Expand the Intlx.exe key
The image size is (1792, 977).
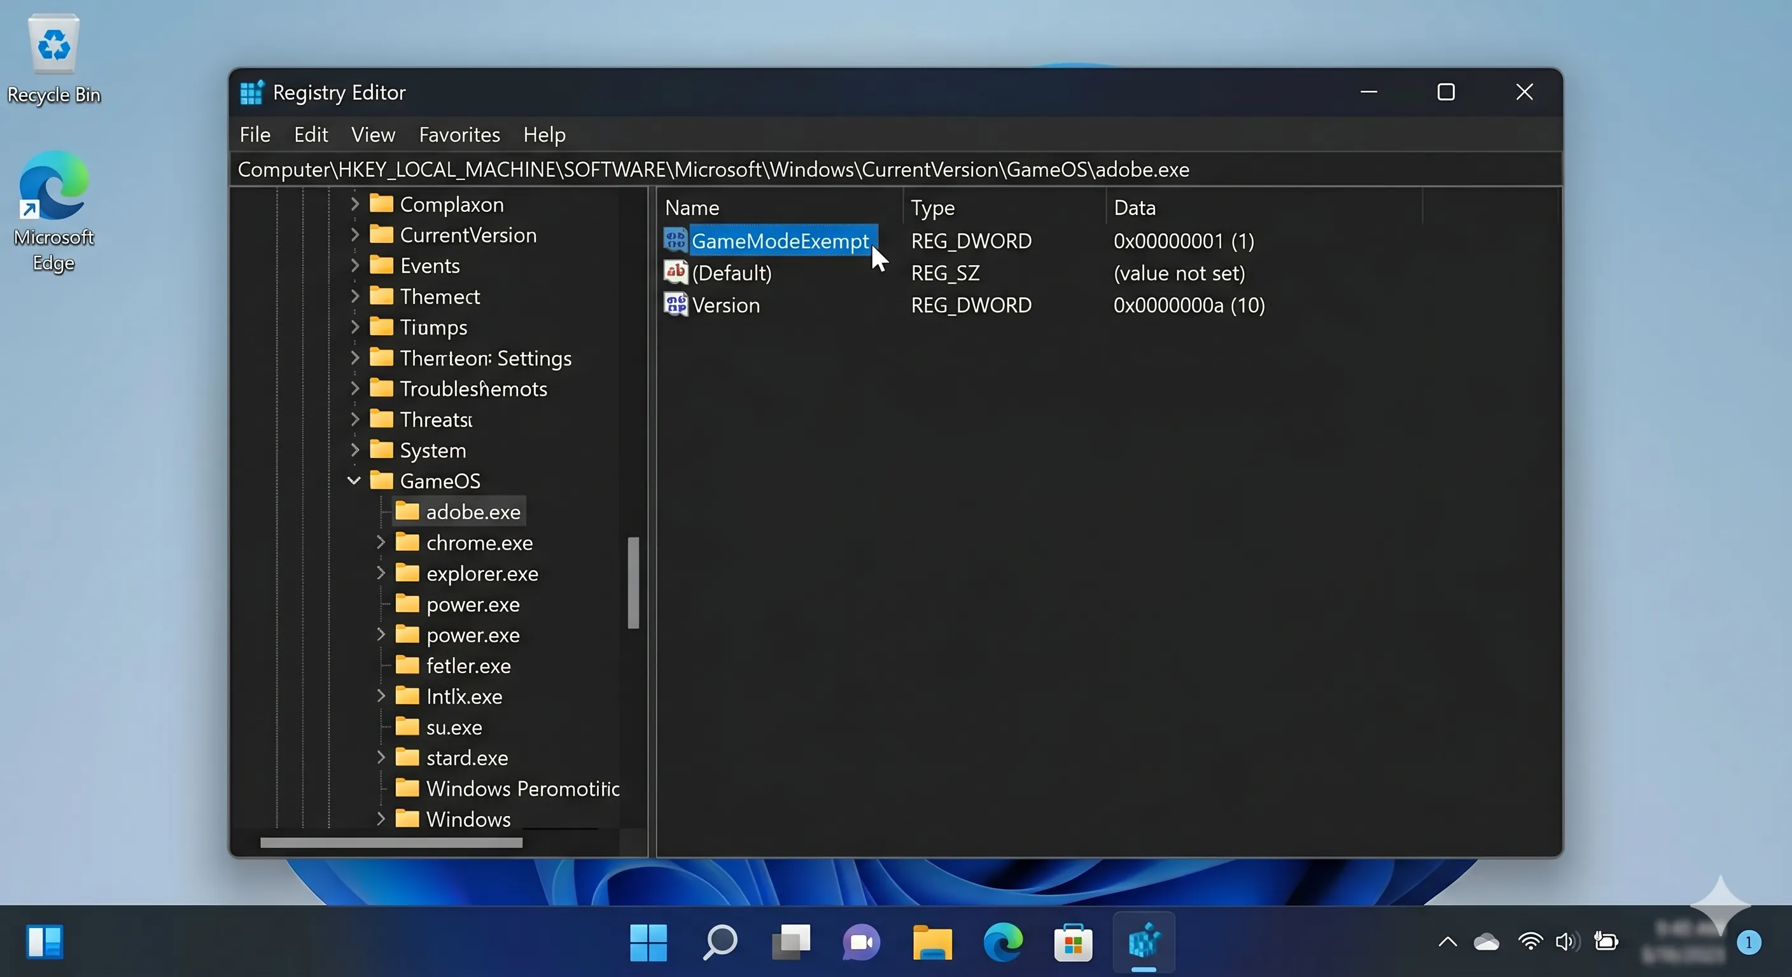(381, 695)
